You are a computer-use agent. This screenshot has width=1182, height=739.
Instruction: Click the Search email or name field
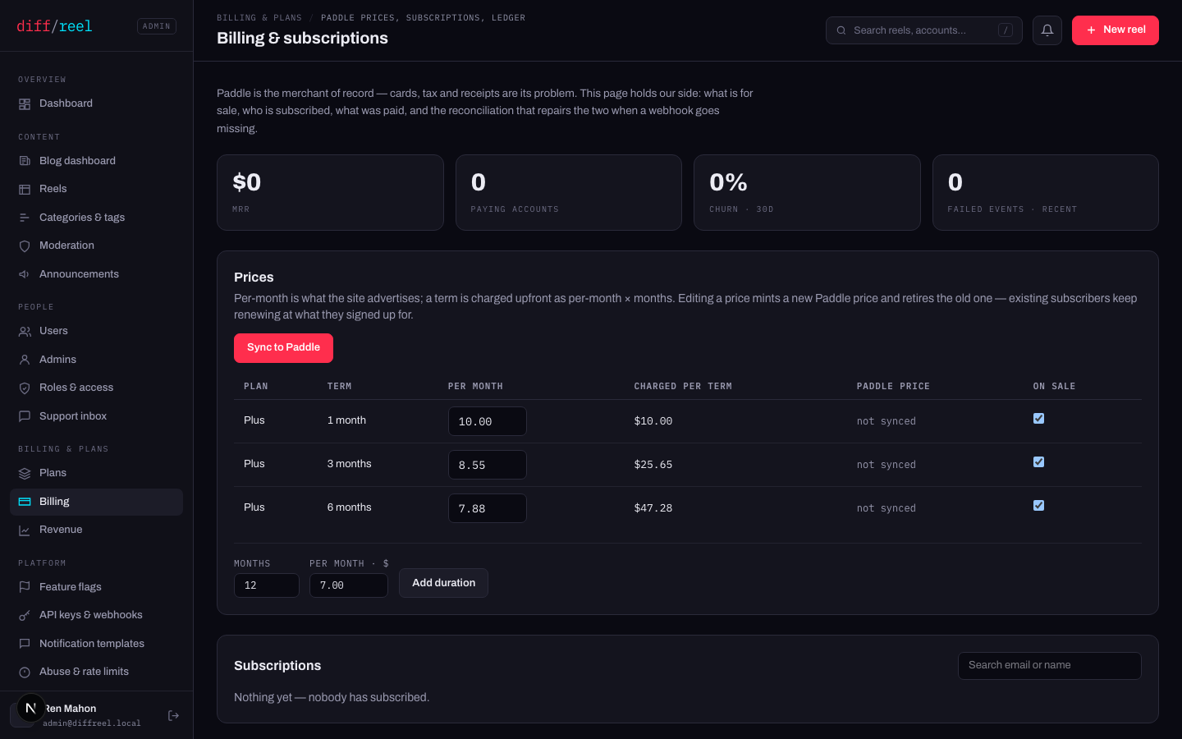coord(1050,666)
